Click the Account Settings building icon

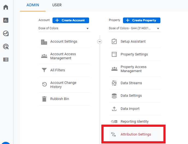(44, 42)
